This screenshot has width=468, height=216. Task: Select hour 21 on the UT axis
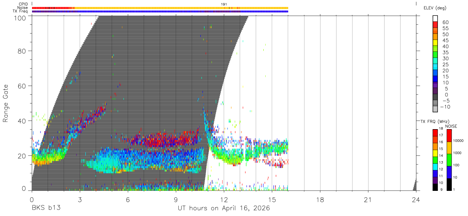368,199
